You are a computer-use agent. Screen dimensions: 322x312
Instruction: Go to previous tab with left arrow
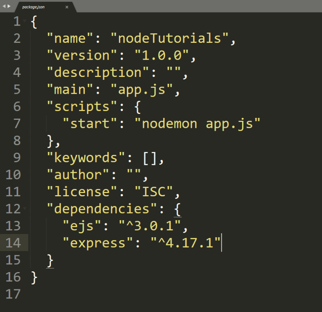click(x=4, y=6)
